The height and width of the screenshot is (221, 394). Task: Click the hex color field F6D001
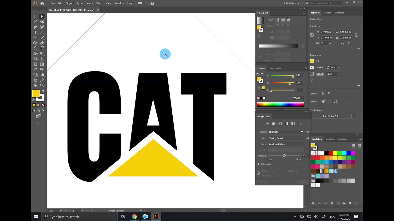coord(298,98)
